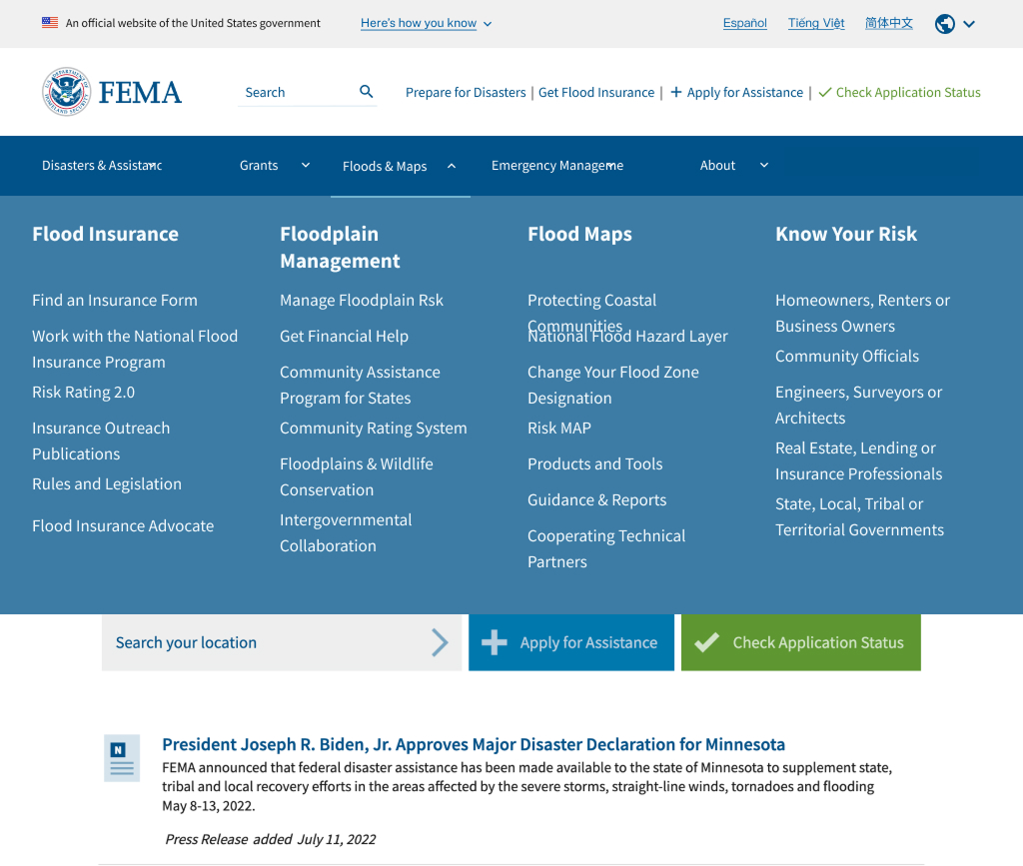Click the blue Apply for Assistance button

point(570,642)
